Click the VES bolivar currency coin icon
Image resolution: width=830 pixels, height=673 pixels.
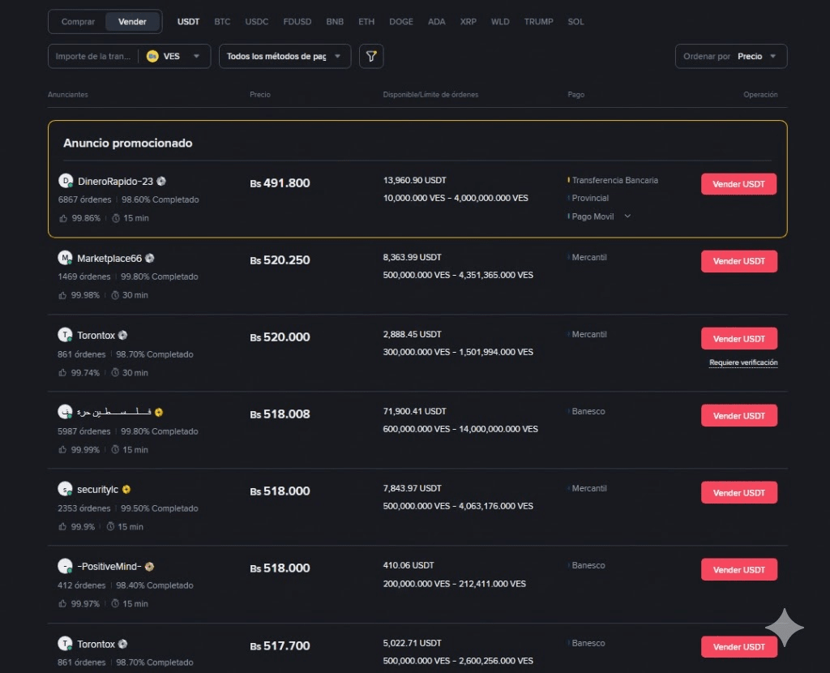click(x=152, y=57)
